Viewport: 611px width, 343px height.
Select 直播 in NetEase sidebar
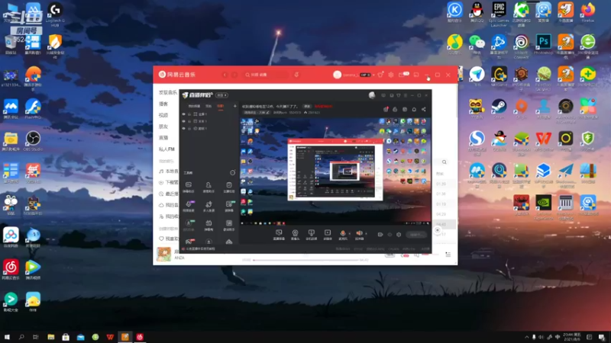point(163,138)
